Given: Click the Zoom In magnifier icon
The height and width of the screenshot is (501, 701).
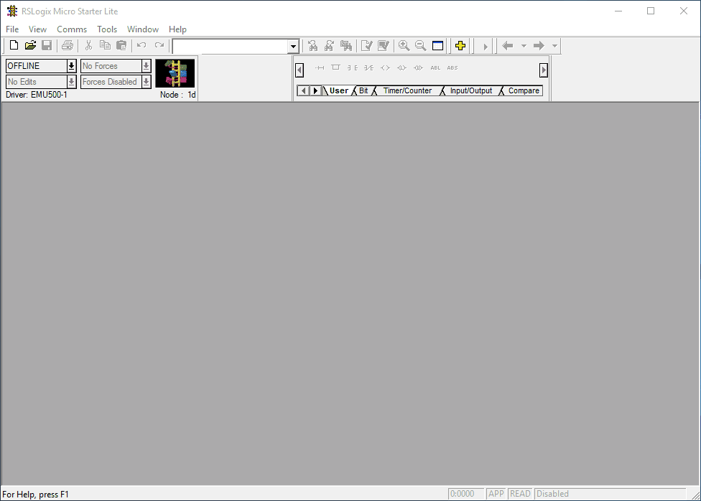Looking at the screenshot, I should point(404,46).
